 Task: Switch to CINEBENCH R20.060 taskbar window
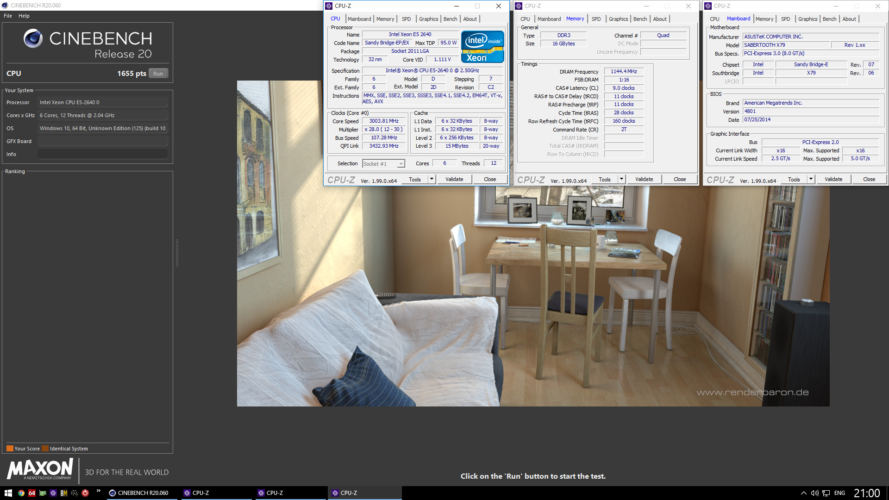tap(141, 493)
